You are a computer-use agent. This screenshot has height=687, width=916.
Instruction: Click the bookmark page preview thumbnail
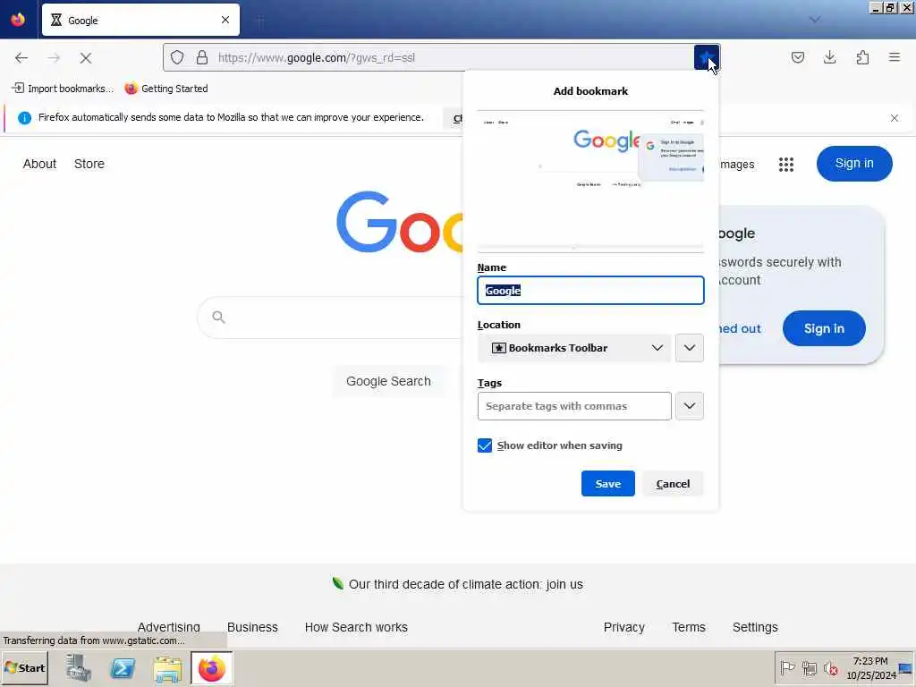point(590,181)
